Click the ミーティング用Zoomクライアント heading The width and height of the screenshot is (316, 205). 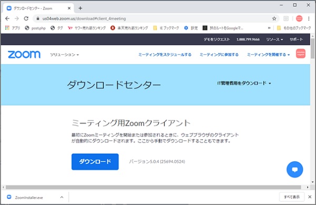131,123
